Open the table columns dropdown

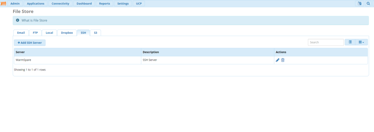[361, 42]
